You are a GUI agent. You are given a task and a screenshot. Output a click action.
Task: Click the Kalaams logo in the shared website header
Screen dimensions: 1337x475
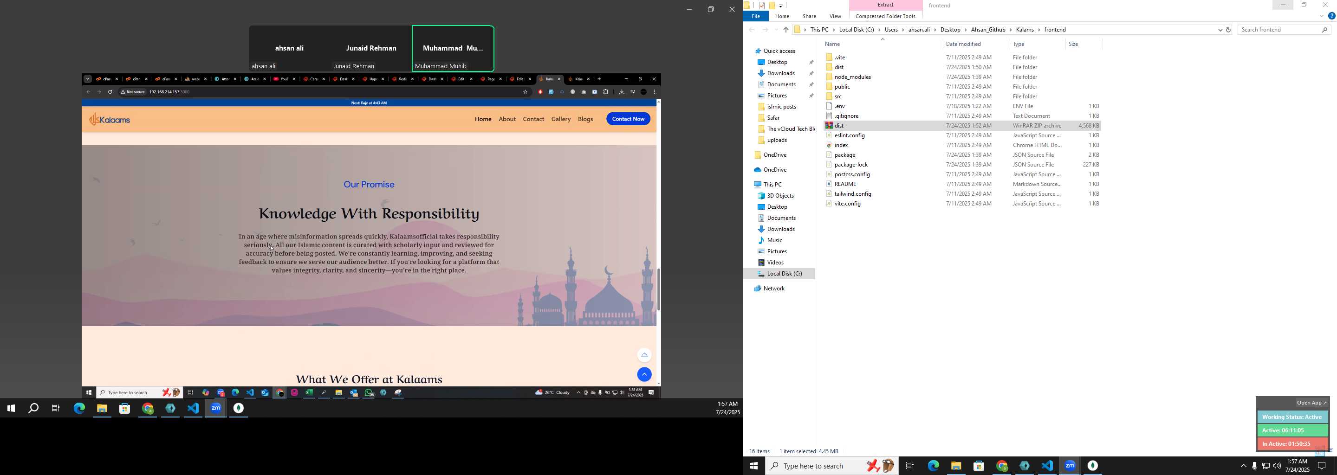[x=110, y=120]
